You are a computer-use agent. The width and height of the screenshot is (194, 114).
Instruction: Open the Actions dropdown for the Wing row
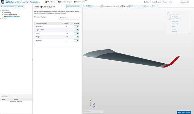76,33
